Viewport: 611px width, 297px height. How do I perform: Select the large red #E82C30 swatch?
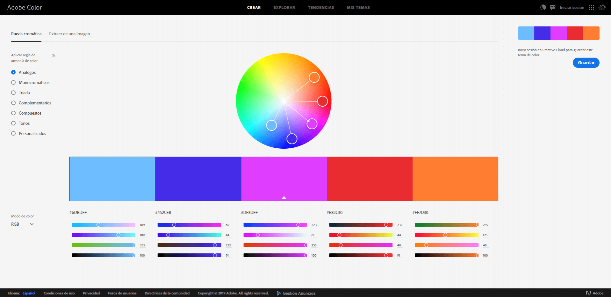point(370,179)
